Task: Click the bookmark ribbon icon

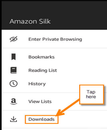Action: click(x=14, y=57)
